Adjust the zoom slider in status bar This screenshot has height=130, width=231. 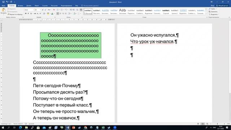(217, 124)
